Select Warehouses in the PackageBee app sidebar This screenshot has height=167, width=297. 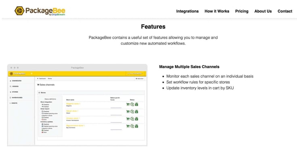[x=17, y=98]
